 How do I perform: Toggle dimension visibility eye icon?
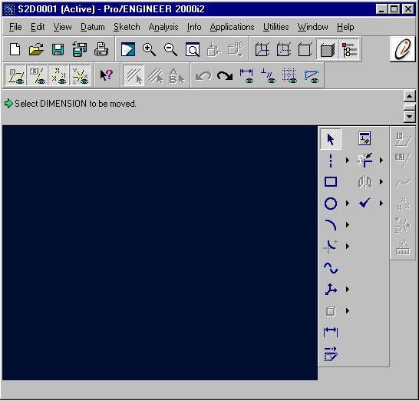tap(246, 76)
